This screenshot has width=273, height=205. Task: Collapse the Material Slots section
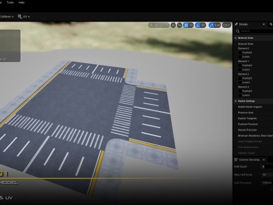tap(235, 38)
